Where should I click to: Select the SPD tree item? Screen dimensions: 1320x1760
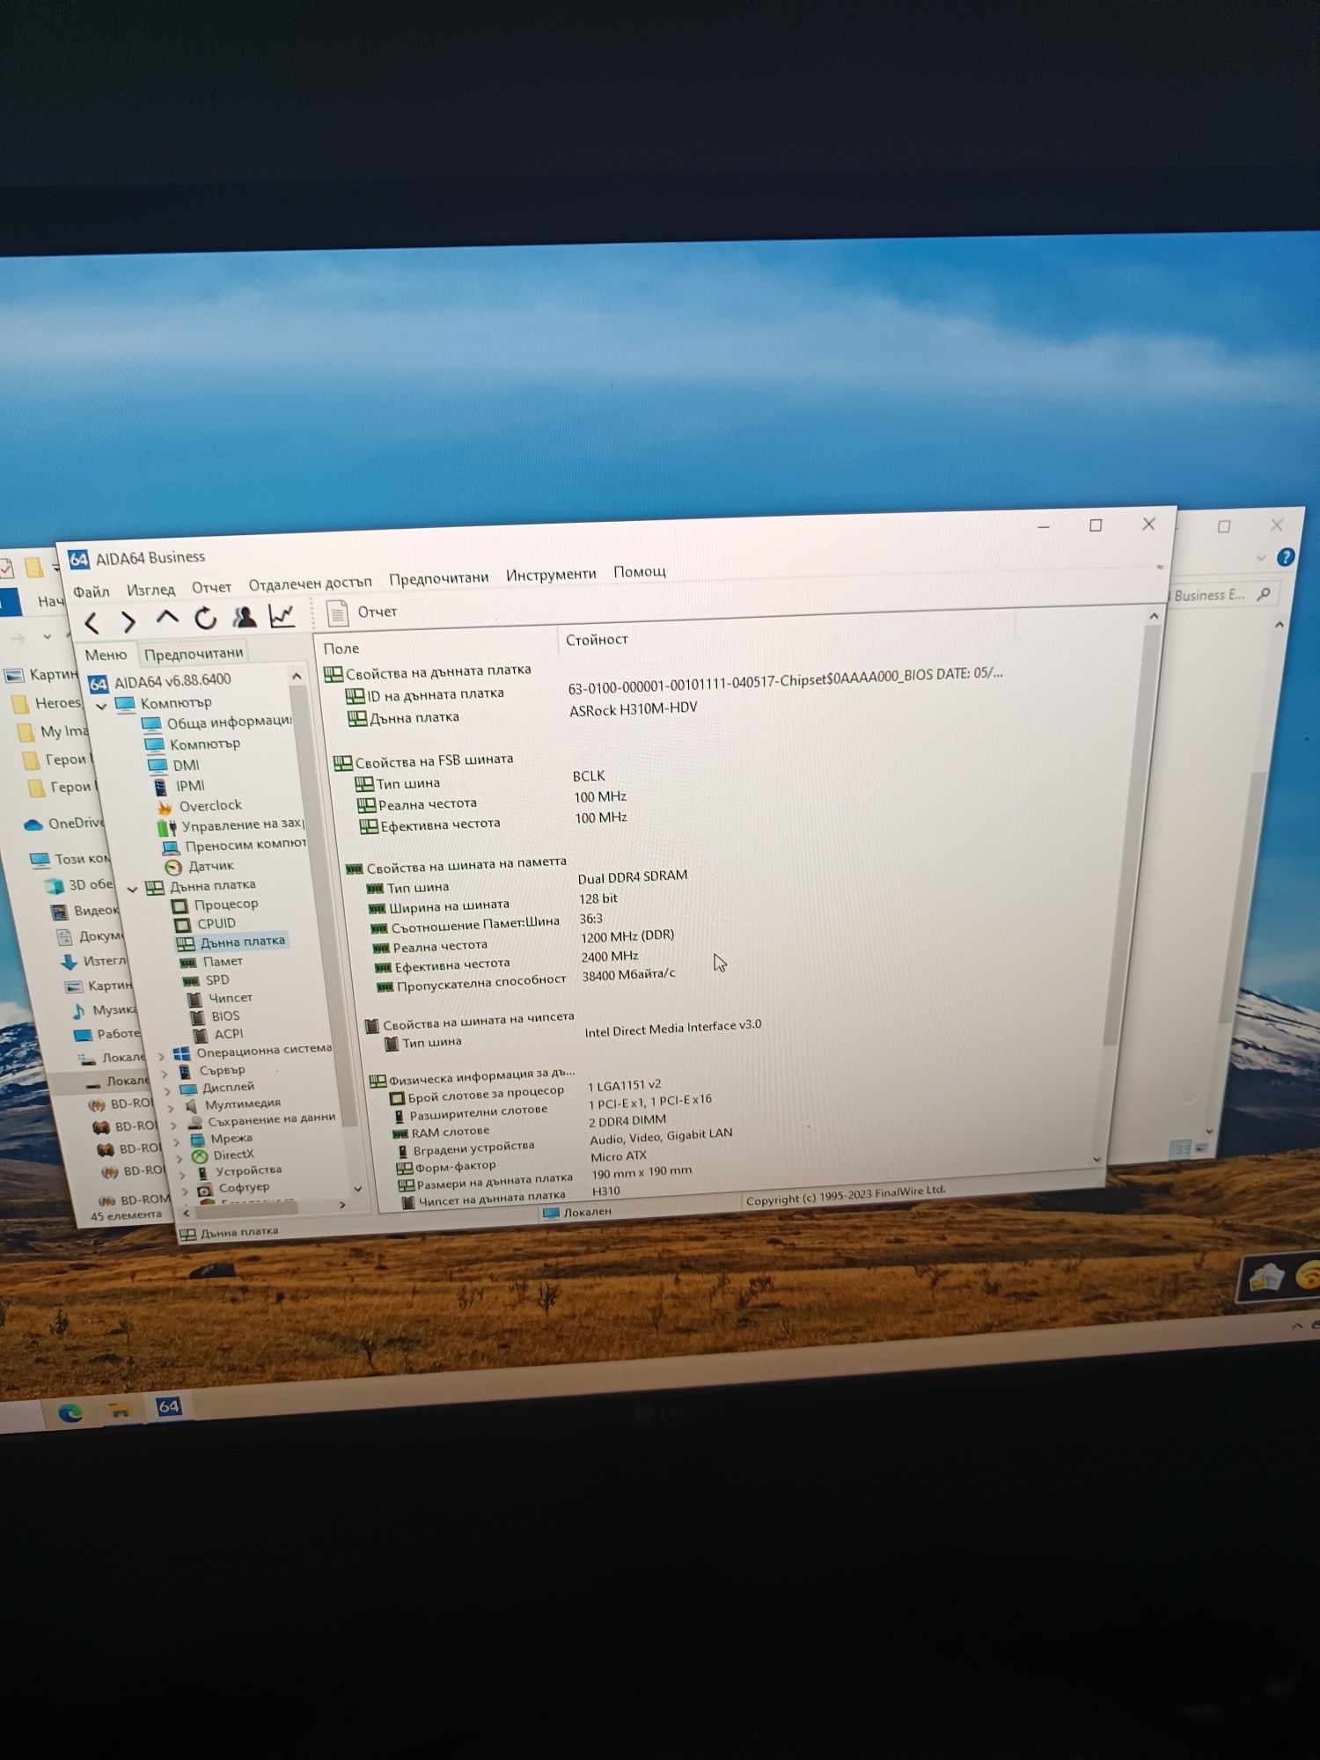[207, 980]
